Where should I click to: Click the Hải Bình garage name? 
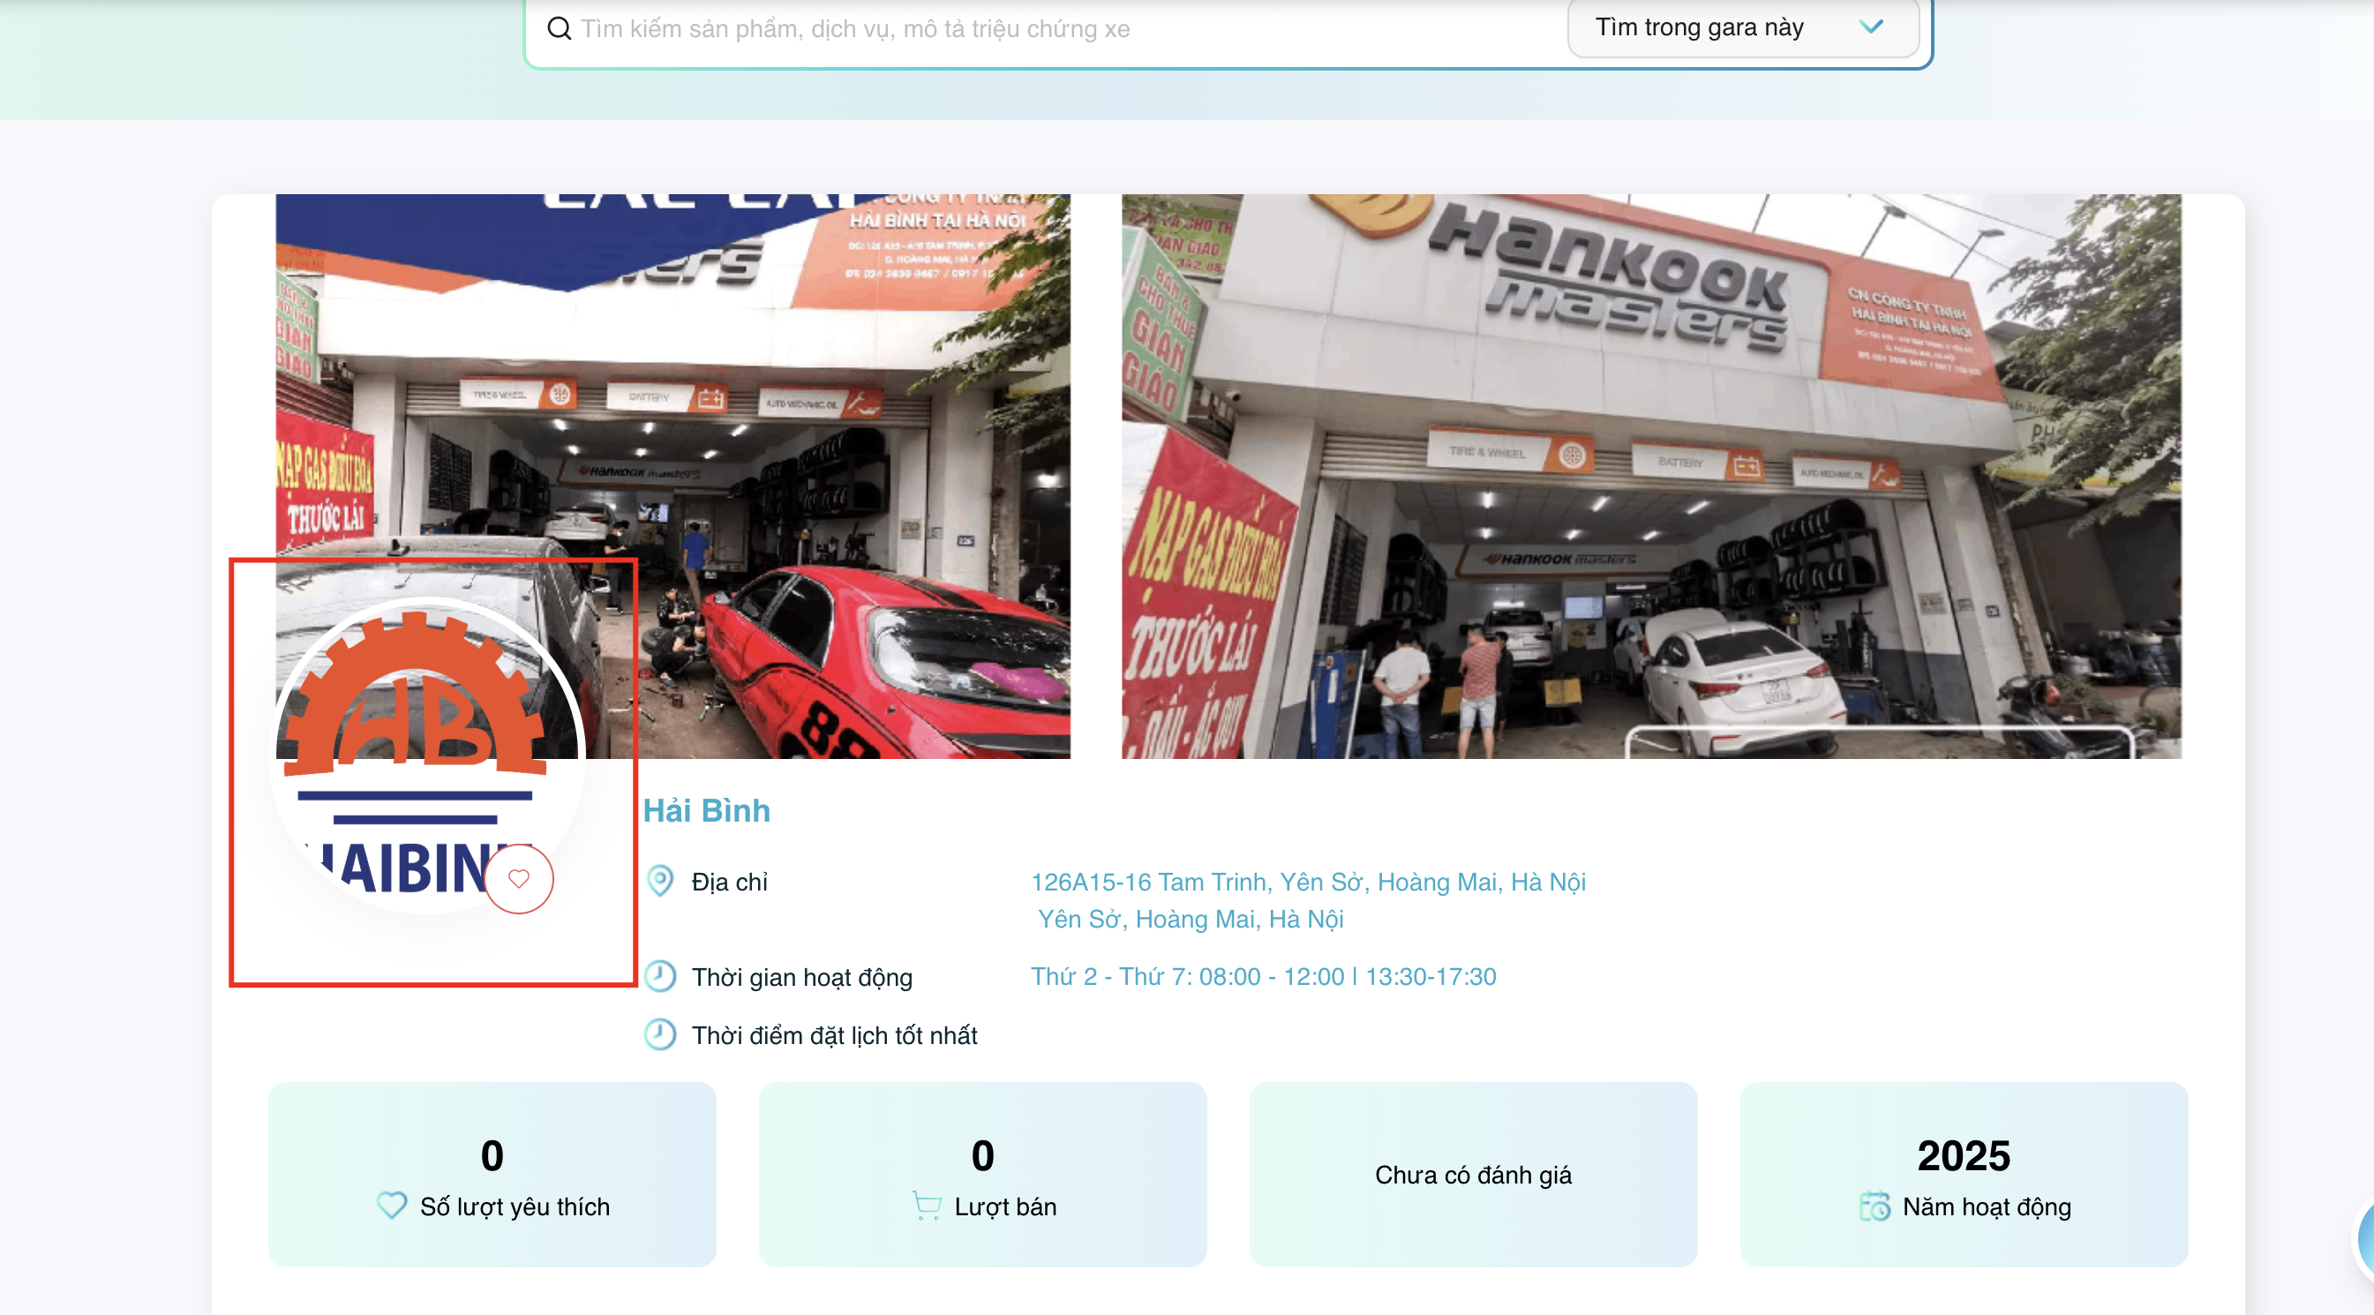pyautogui.click(x=706, y=810)
